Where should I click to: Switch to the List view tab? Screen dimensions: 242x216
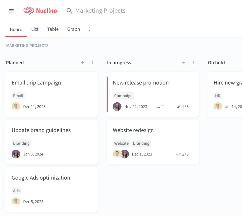click(x=35, y=29)
